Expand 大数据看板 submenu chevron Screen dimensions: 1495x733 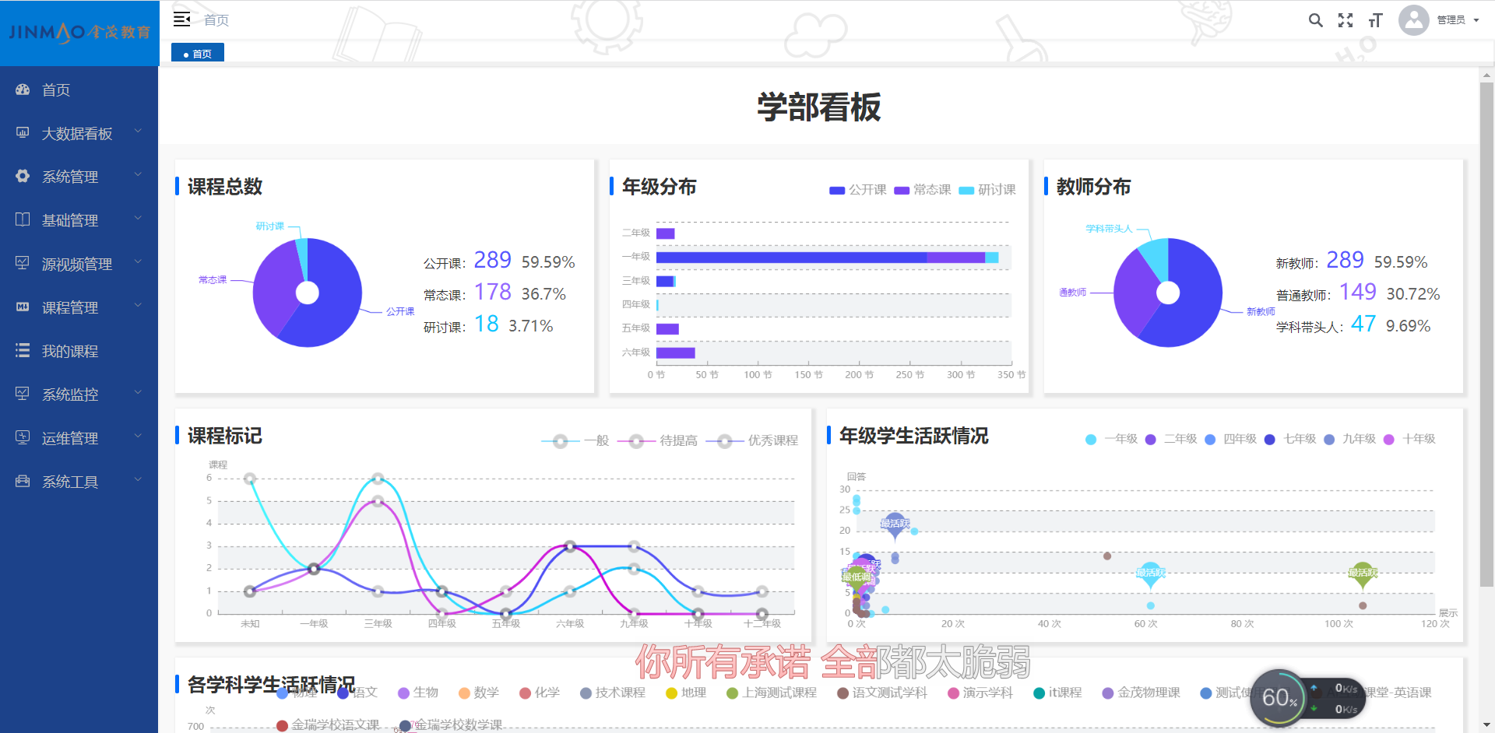tap(138, 132)
